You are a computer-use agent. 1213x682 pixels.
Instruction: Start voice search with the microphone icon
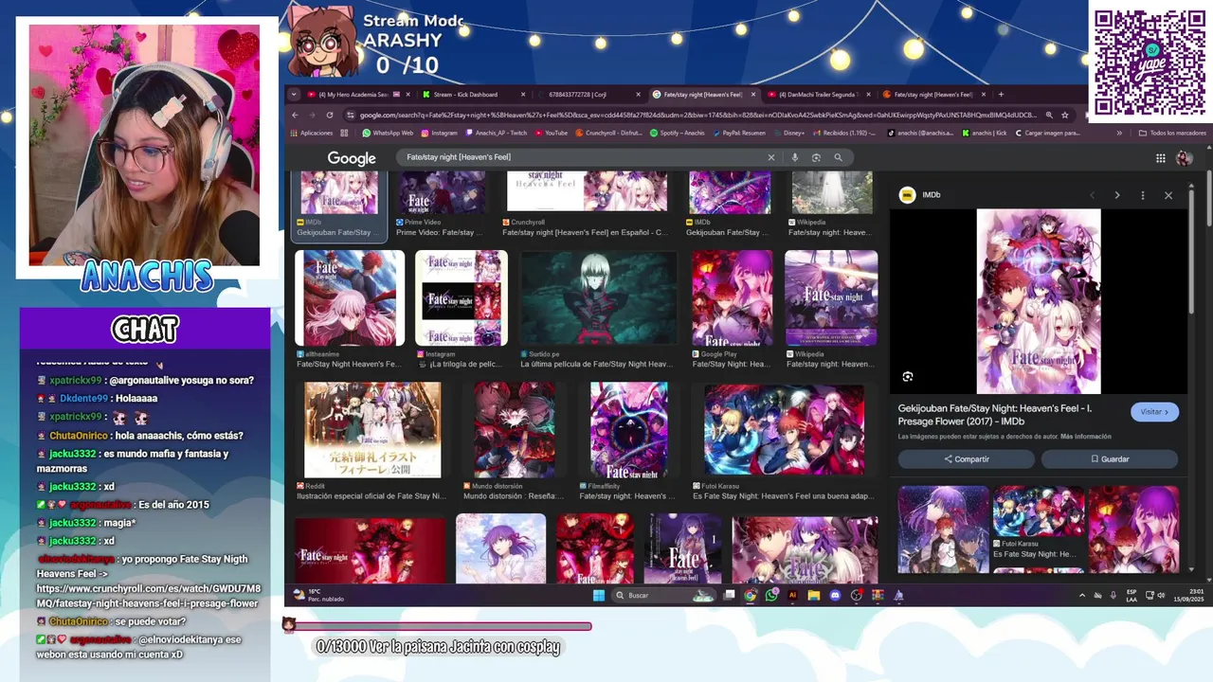[794, 157]
